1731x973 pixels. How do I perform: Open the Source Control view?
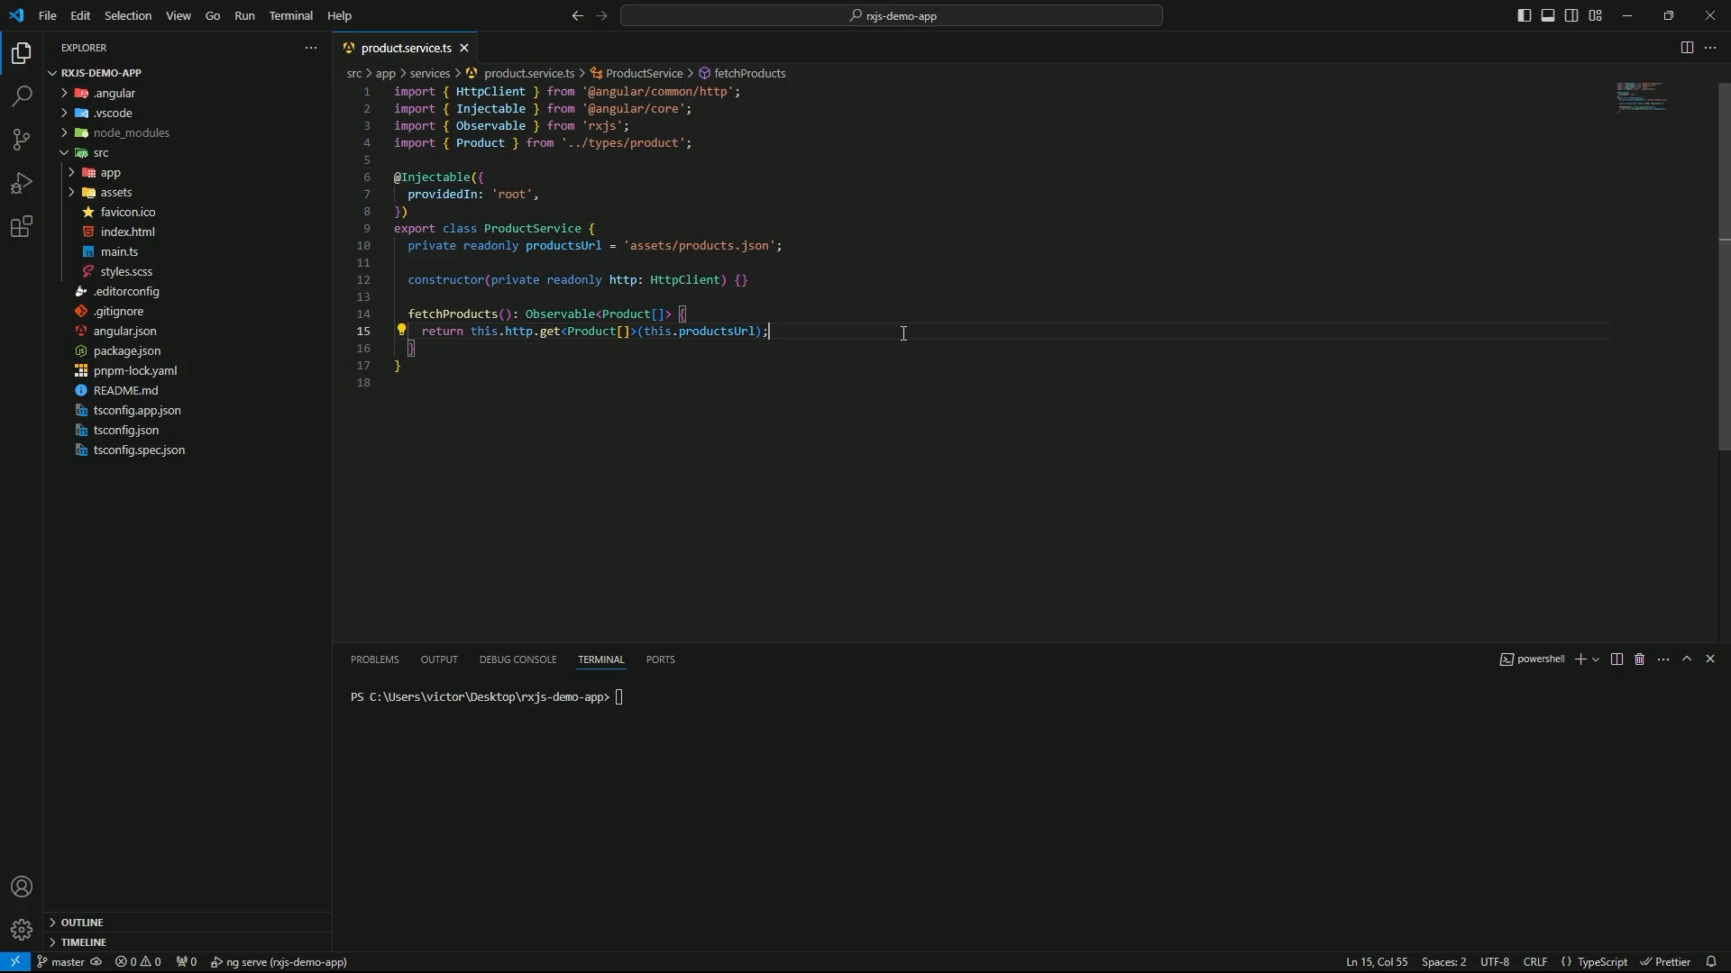[22, 140]
